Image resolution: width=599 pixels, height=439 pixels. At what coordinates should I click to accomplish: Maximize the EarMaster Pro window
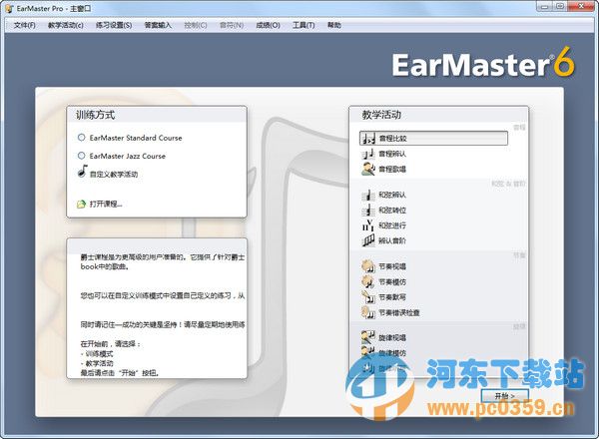(560, 7)
